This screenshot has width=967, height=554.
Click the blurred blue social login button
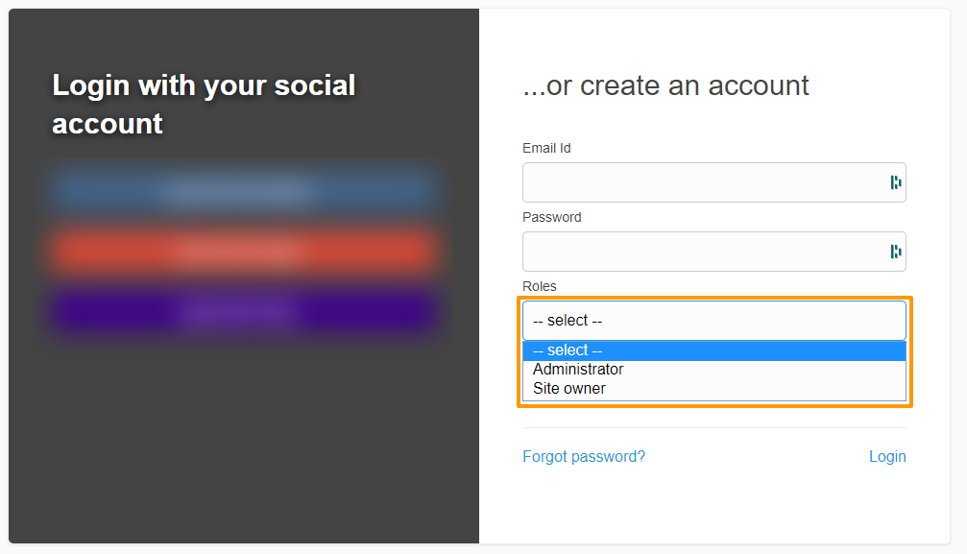click(x=244, y=192)
